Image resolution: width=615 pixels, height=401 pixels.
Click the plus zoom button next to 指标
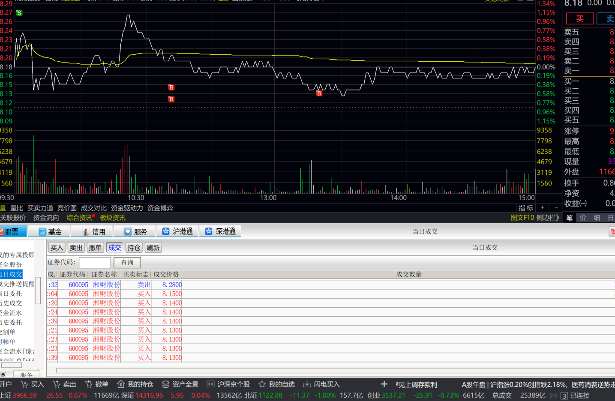coord(542,208)
